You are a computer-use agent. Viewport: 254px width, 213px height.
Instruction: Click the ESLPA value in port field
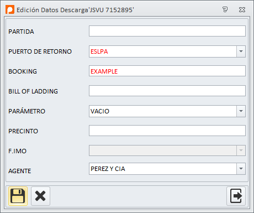99,51
